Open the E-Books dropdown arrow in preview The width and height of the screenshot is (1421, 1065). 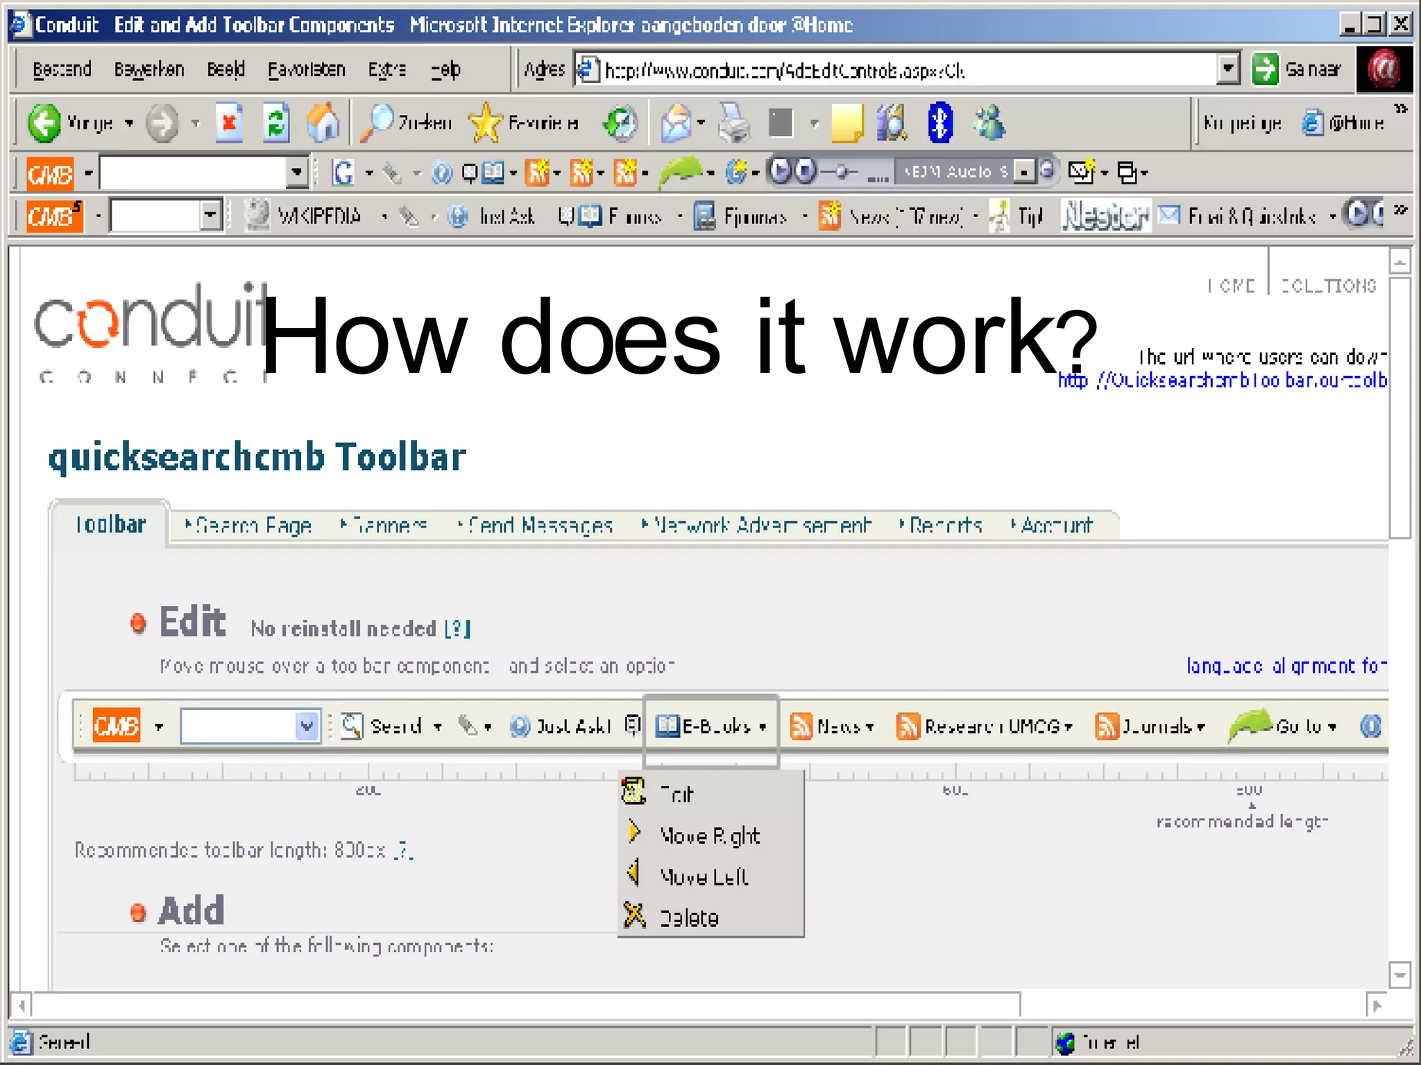pyautogui.click(x=763, y=727)
